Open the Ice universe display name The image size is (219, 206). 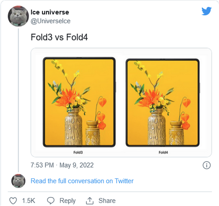coord(50,12)
